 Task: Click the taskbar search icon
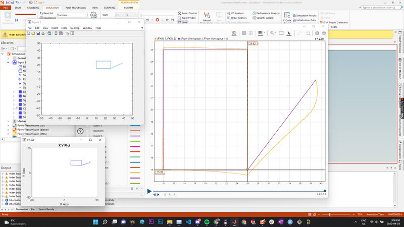[105, 222]
